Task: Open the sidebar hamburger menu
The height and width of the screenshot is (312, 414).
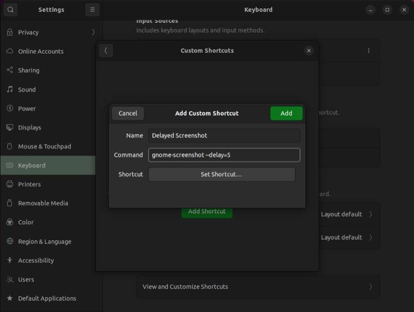Action: [x=92, y=9]
